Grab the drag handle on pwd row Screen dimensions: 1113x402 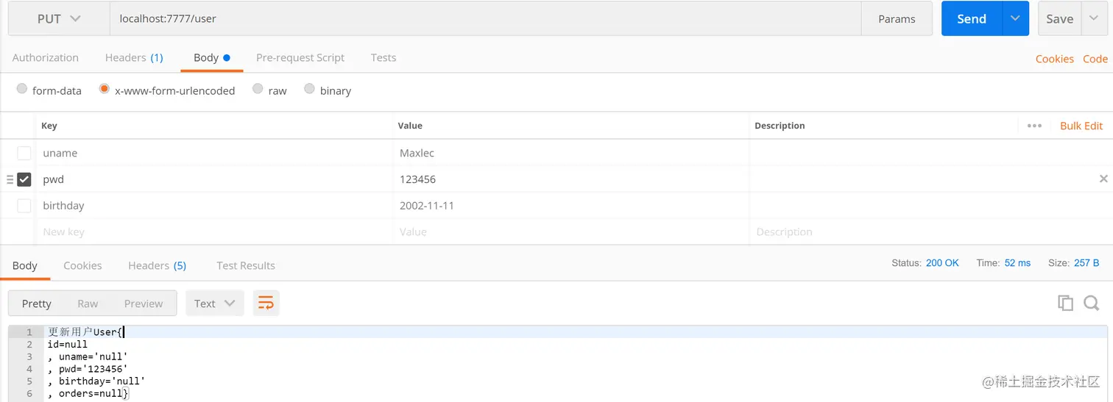(x=10, y=179)
